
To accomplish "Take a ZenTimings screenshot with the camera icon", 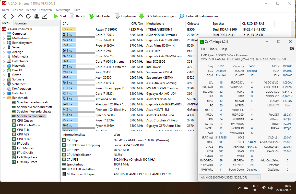I will tap(291, 49).
